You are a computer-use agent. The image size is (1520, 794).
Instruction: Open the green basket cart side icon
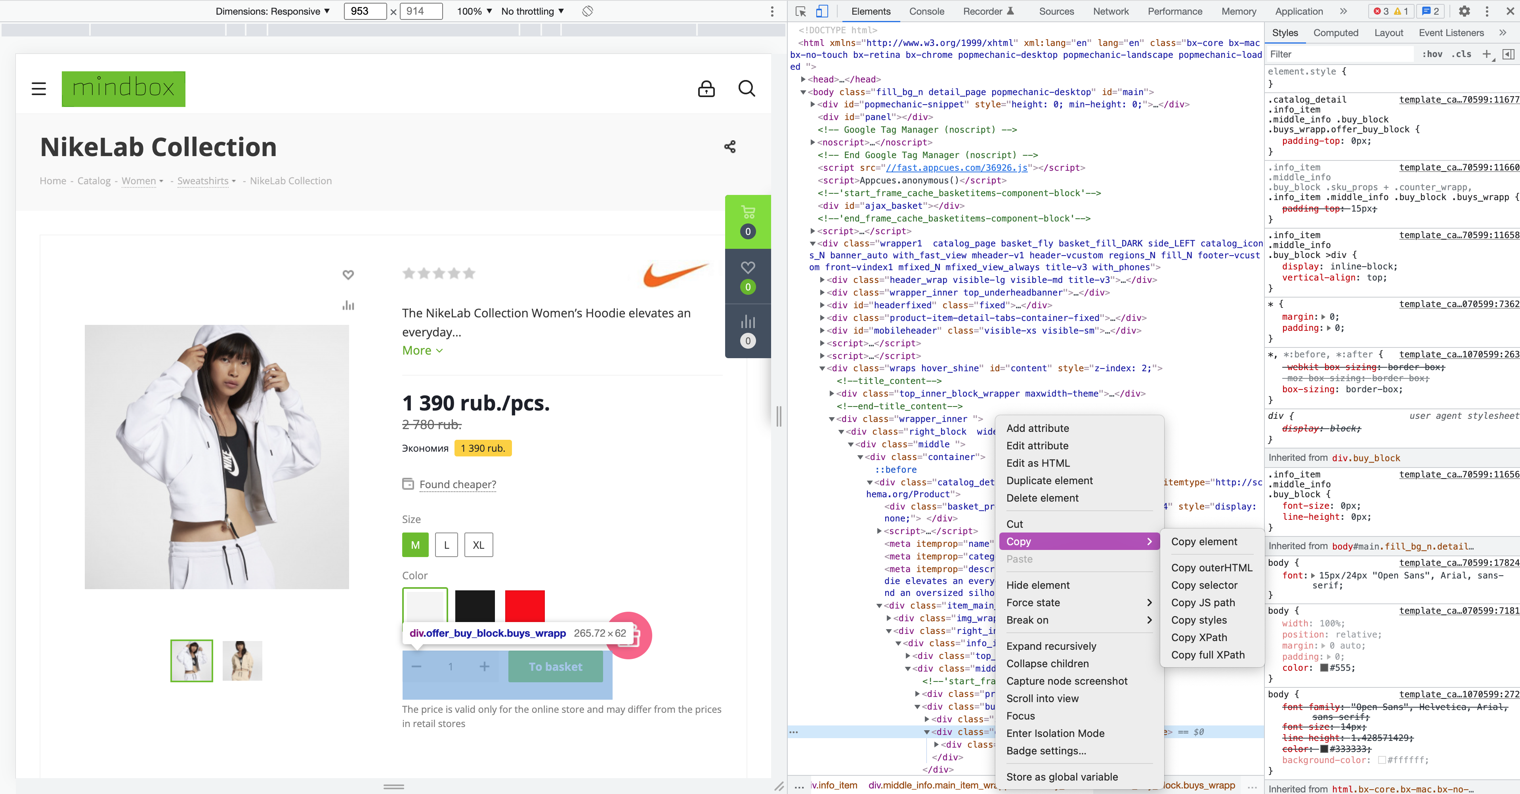(x=748, y=222)
